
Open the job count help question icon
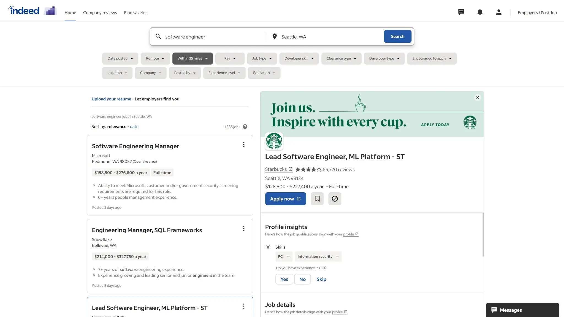[x=245, y=127]
